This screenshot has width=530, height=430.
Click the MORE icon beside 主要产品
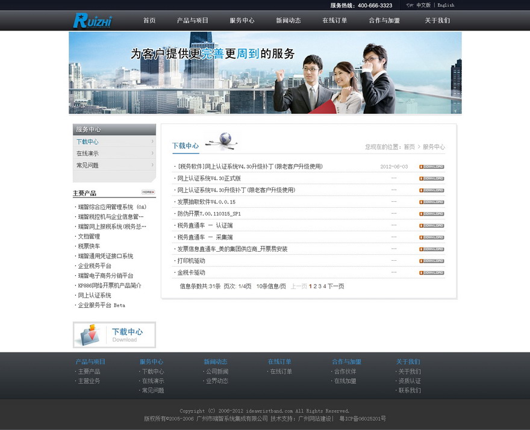(148, 192)
